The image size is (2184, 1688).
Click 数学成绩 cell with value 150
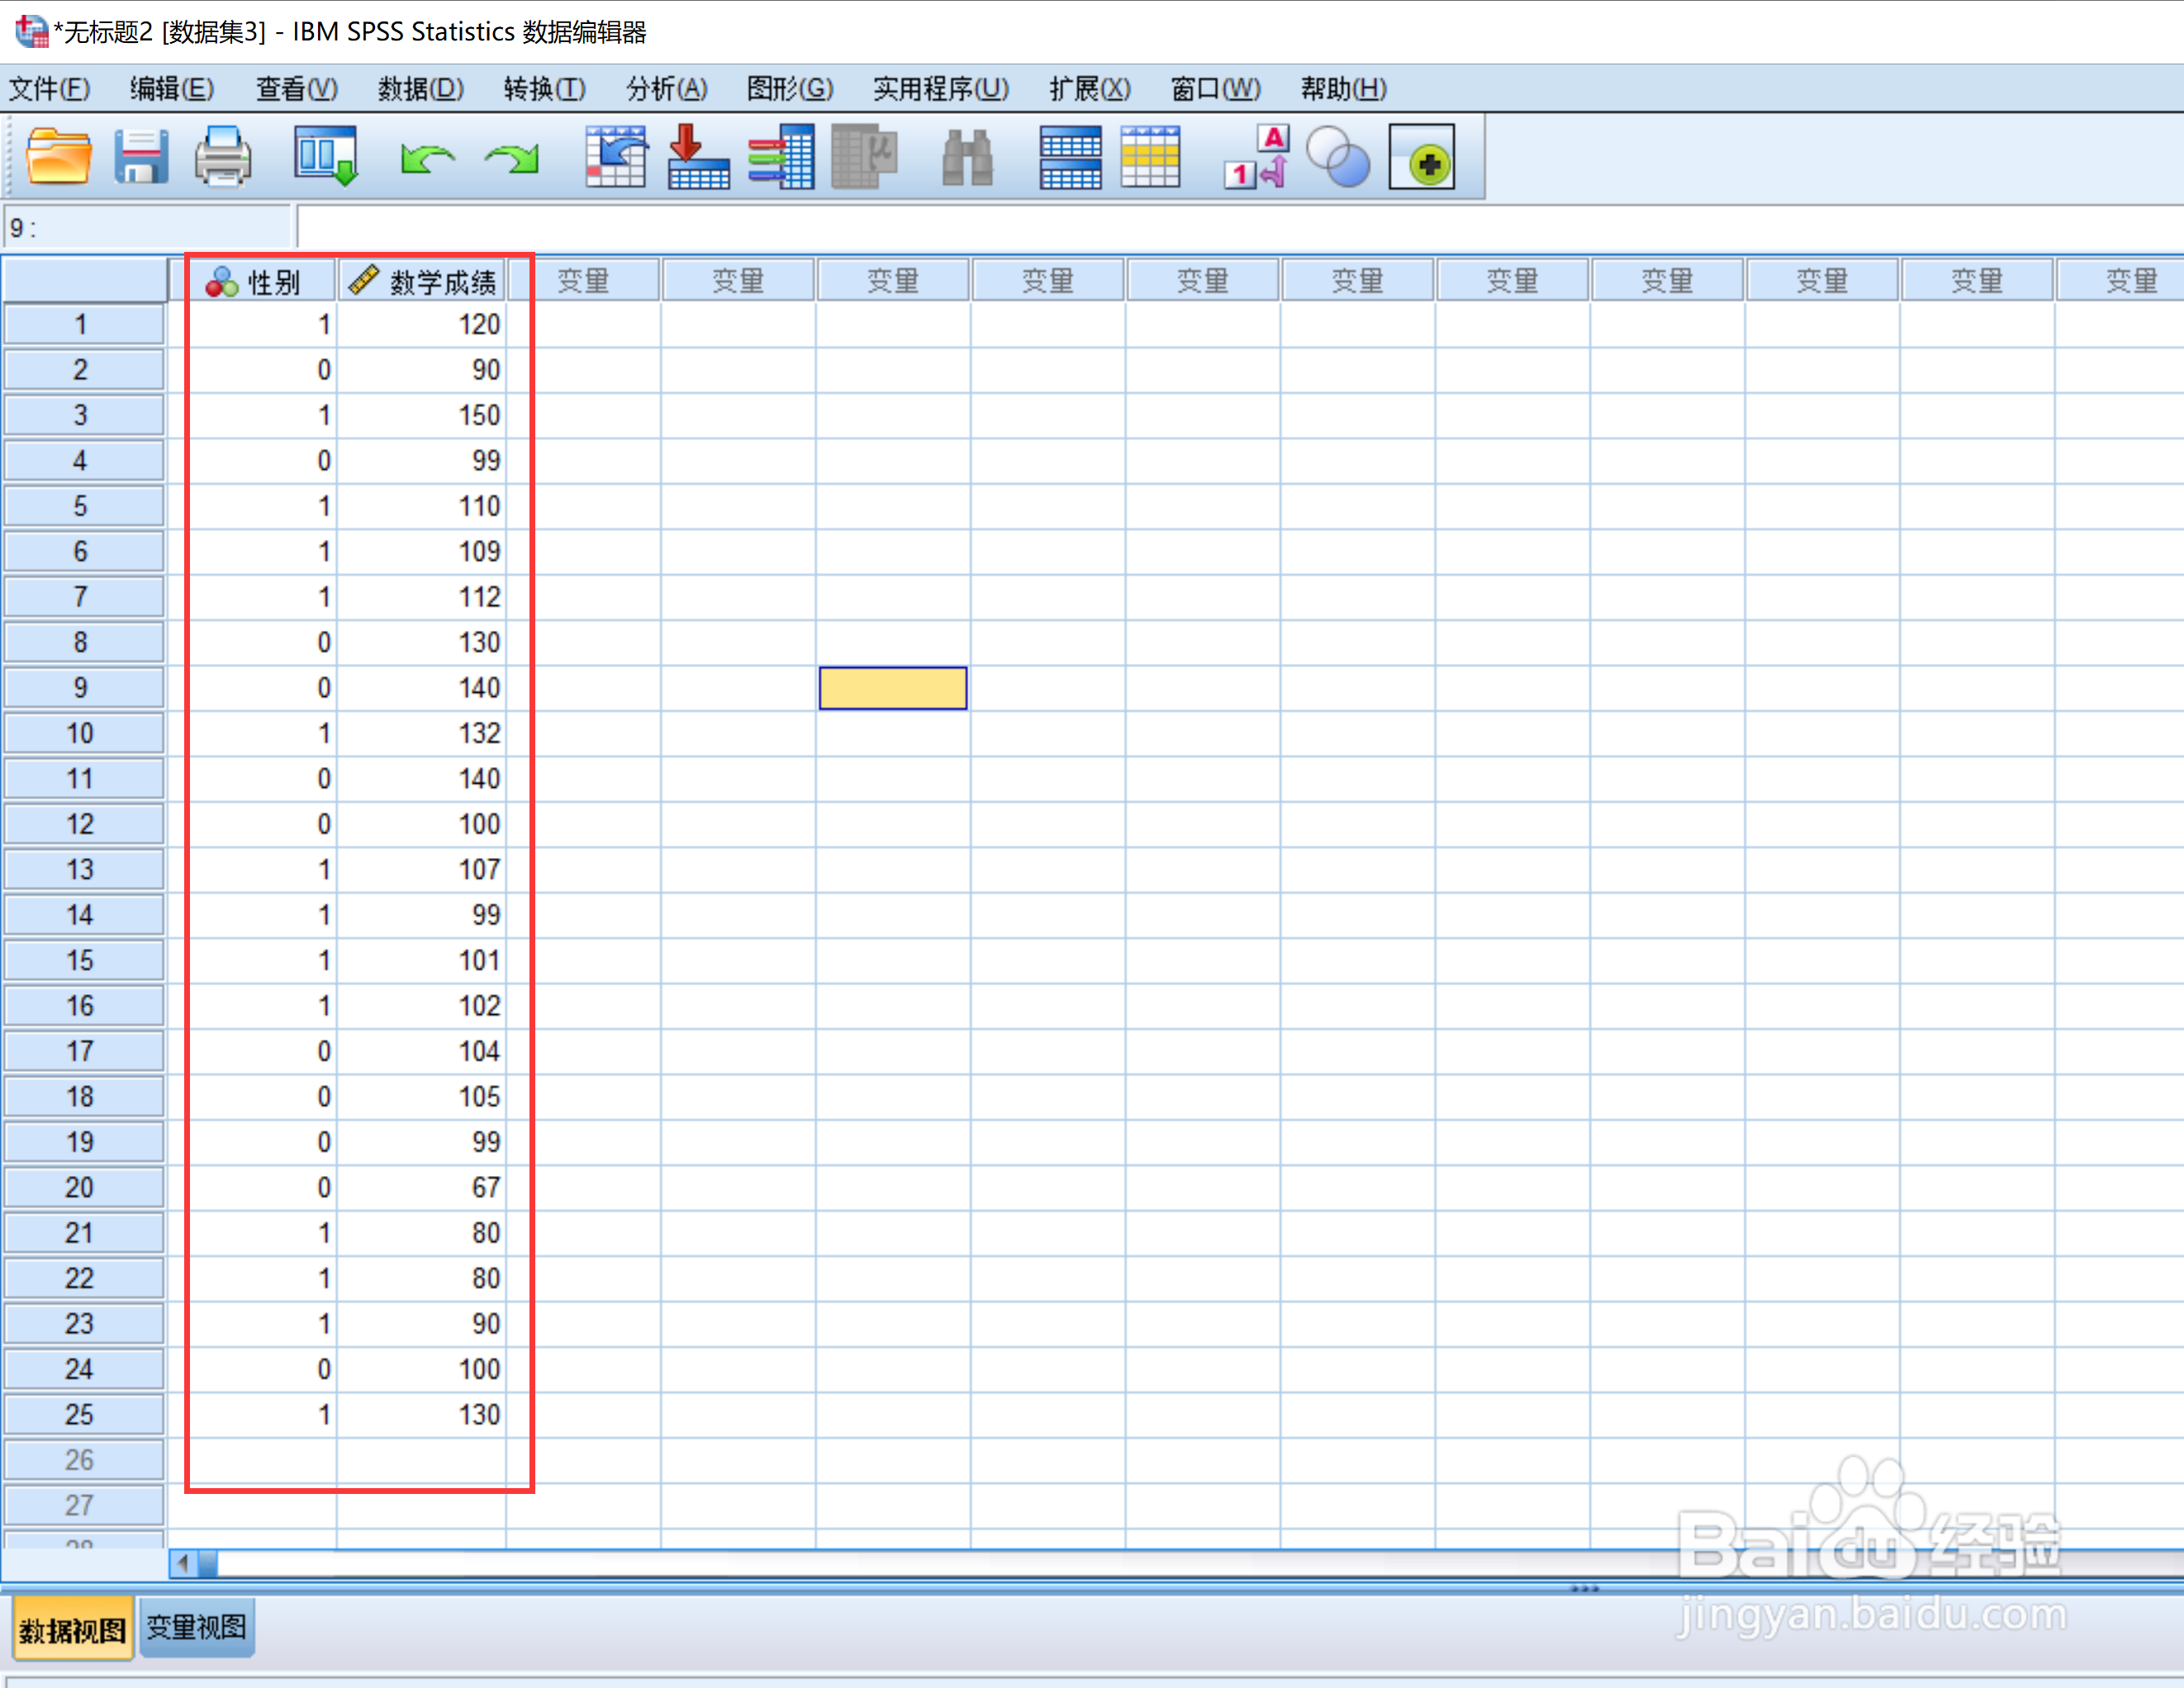421,415
